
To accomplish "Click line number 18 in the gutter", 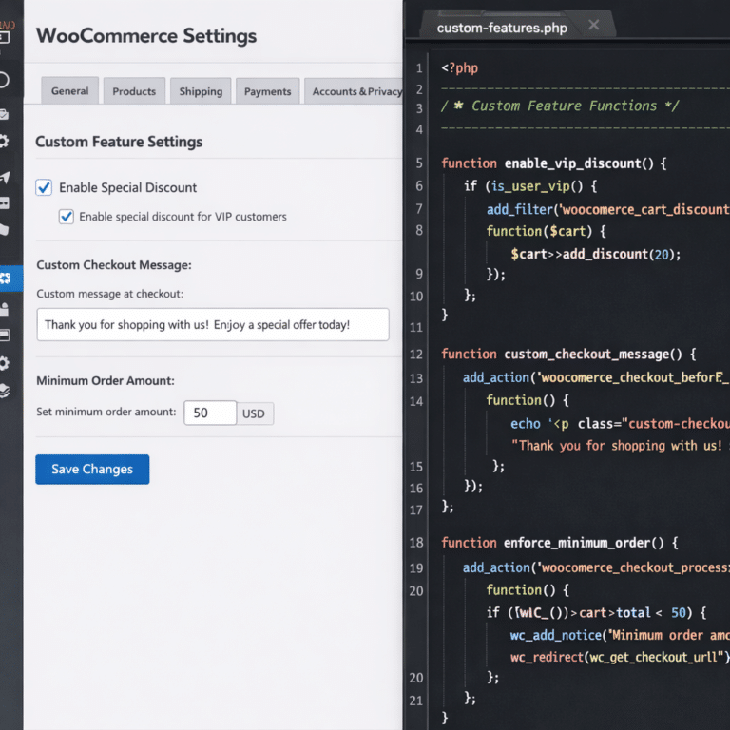I will [416, 543].
